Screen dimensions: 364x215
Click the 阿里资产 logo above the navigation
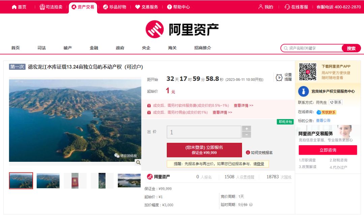point(181,29)
